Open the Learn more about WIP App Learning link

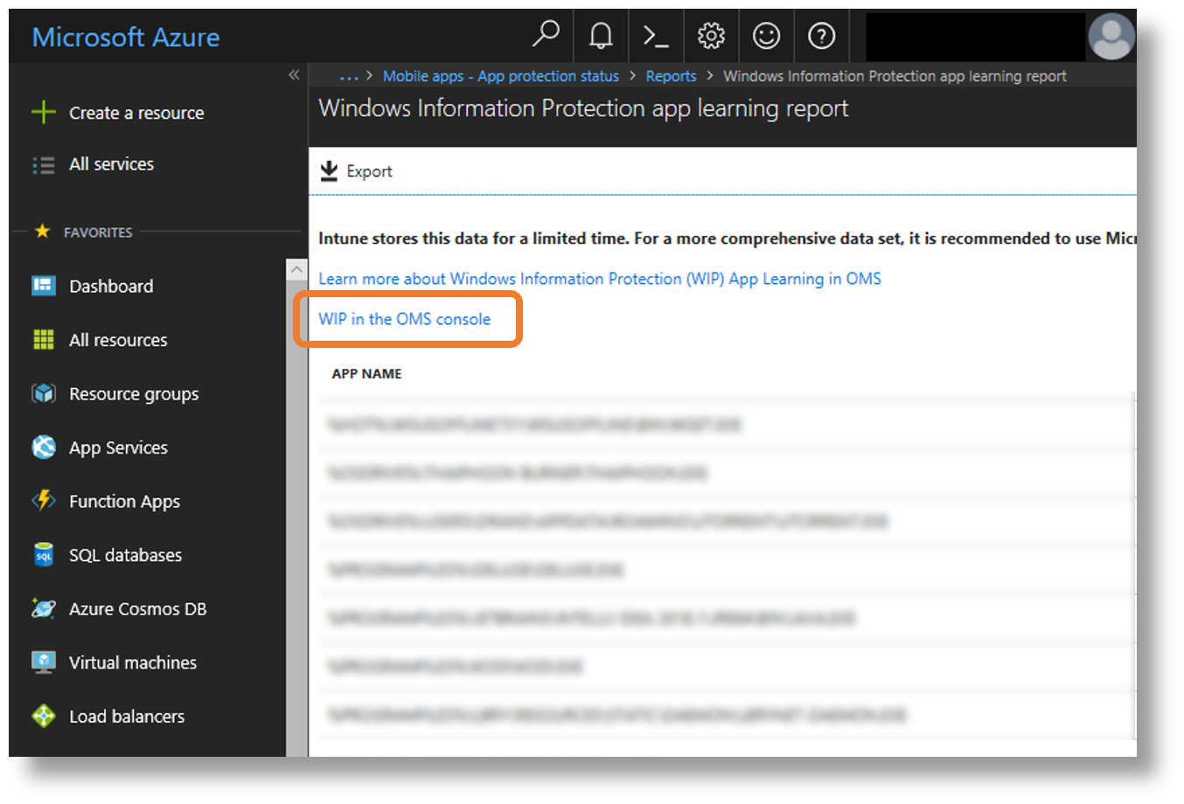[x=599, y=279]
